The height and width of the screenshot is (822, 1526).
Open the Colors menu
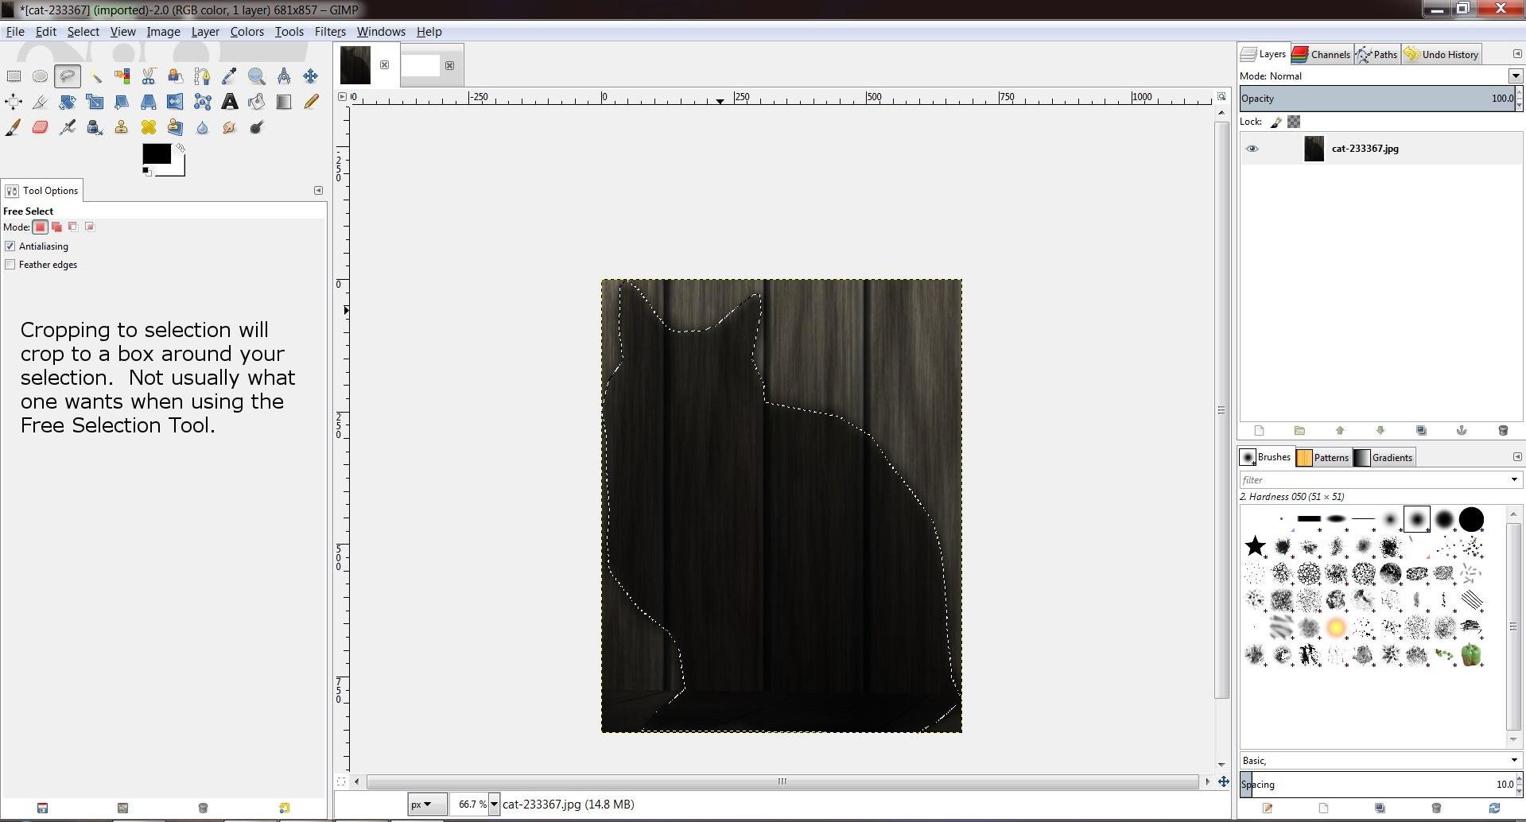click(x=247, y=32)
